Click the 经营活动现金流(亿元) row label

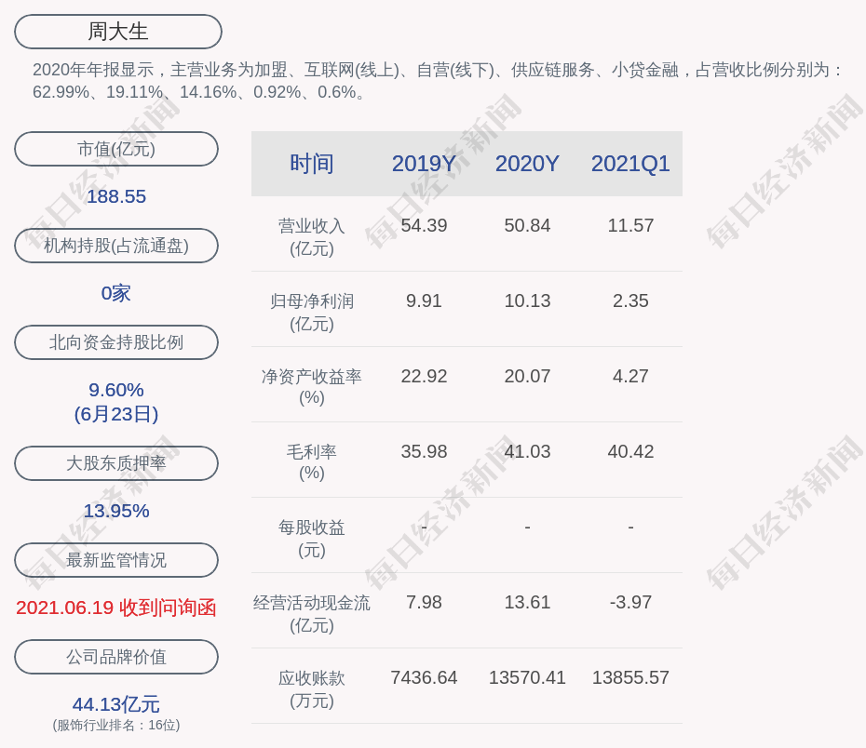coord(312,614)
